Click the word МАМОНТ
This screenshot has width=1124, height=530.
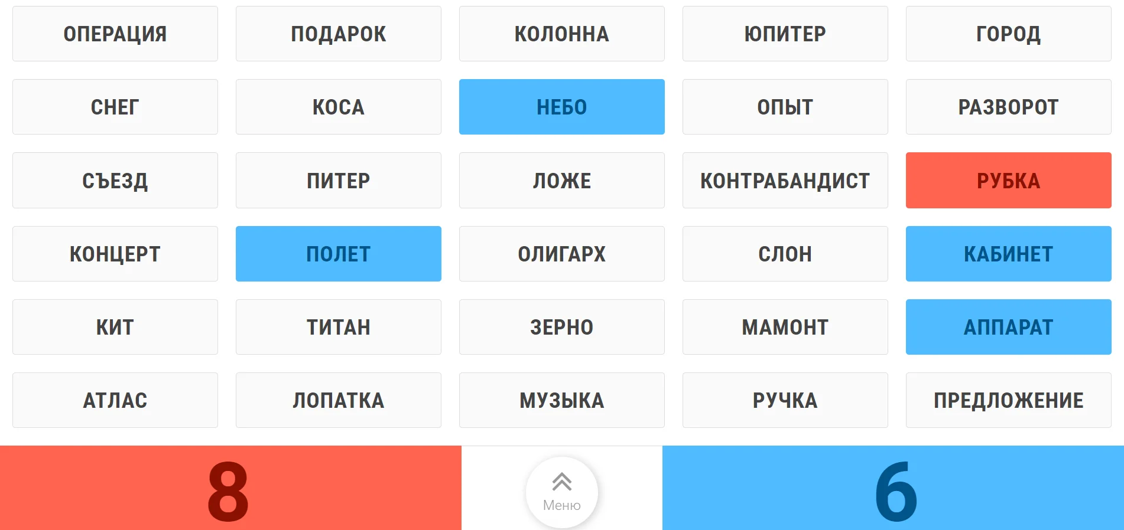[x=785, y=326]
